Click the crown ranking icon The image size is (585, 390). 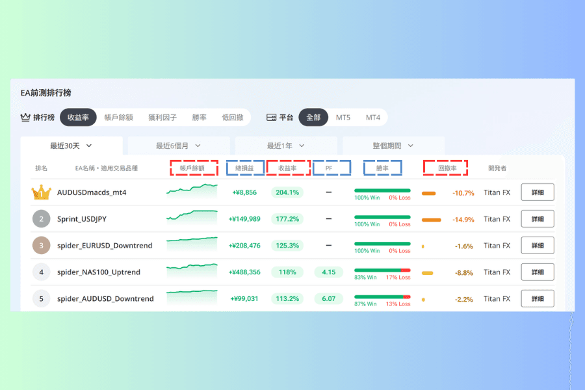25,117
